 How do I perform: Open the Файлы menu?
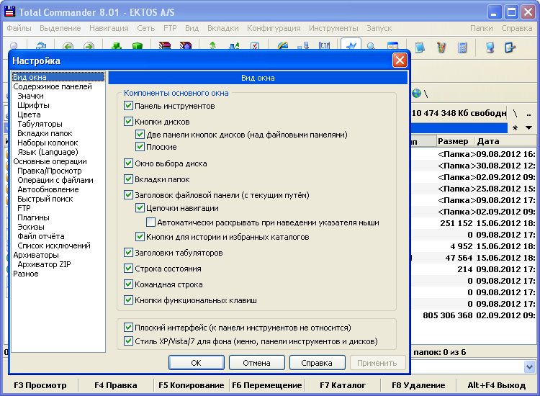(x=19, y=28)
